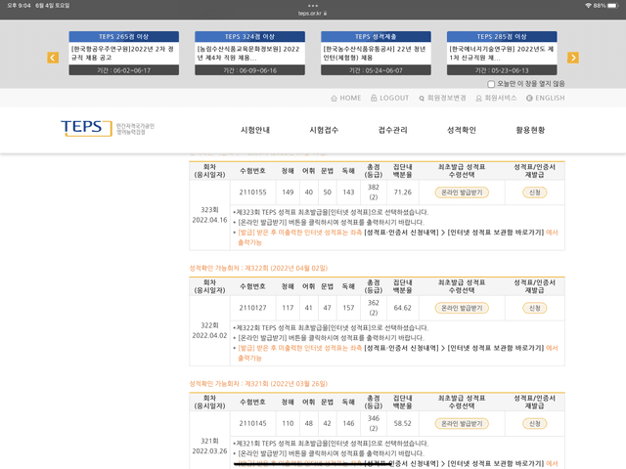Click 온라인 발급받기 for the 321회 exam
Viewport: 626px width, 469px height.
462,424
